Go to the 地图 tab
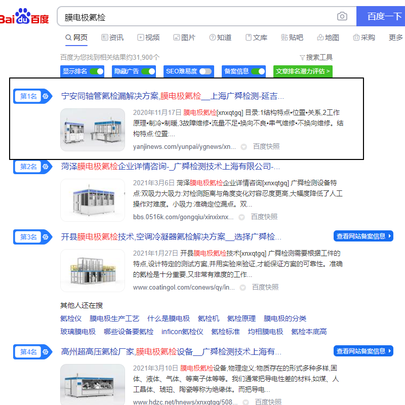Image resolution: width=405 pixels, height=405 pixels. pyautogui.click(x=328, y=37)
